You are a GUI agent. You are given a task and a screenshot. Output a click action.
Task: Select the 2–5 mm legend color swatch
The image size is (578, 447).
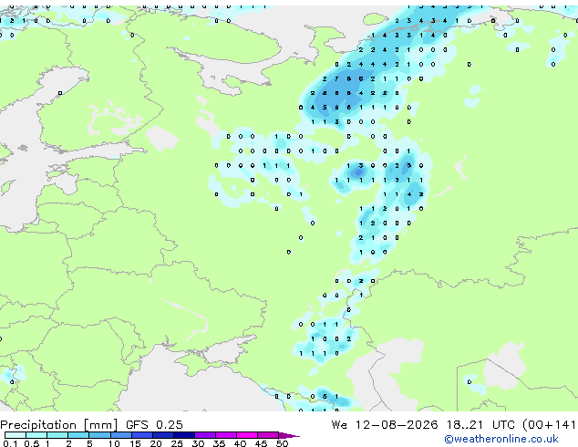pos(78,435)
